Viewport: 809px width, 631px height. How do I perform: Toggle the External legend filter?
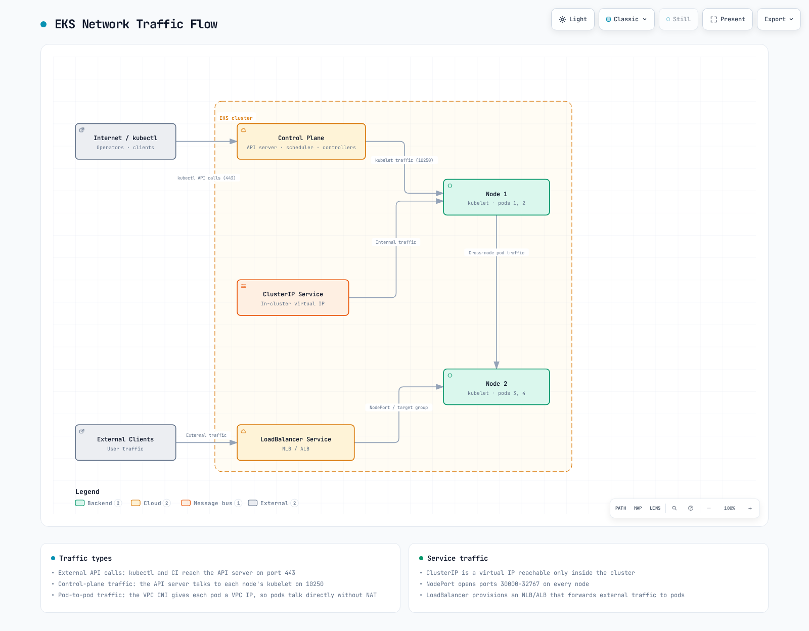coord(273,503)
